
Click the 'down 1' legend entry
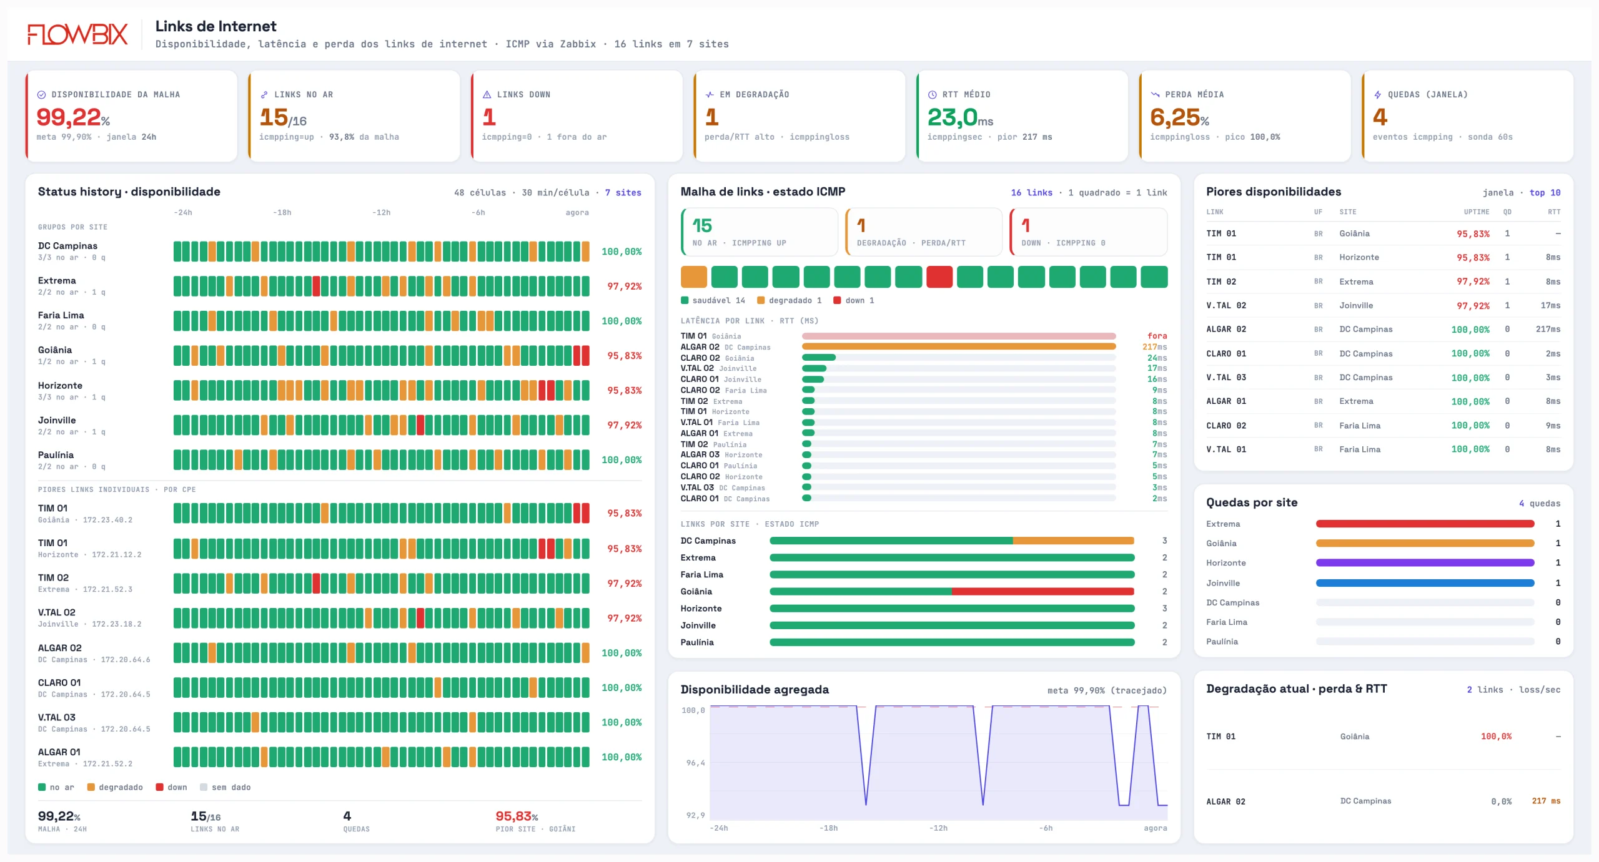[854, 300]
